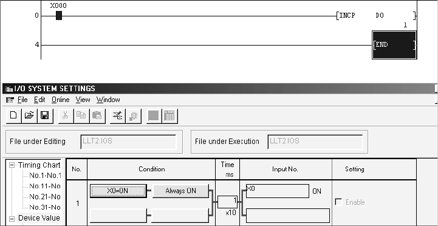Click the X000 contact in the ladder
The width and height of the screenshot is (438, 226).
click(x=59, y=16)
